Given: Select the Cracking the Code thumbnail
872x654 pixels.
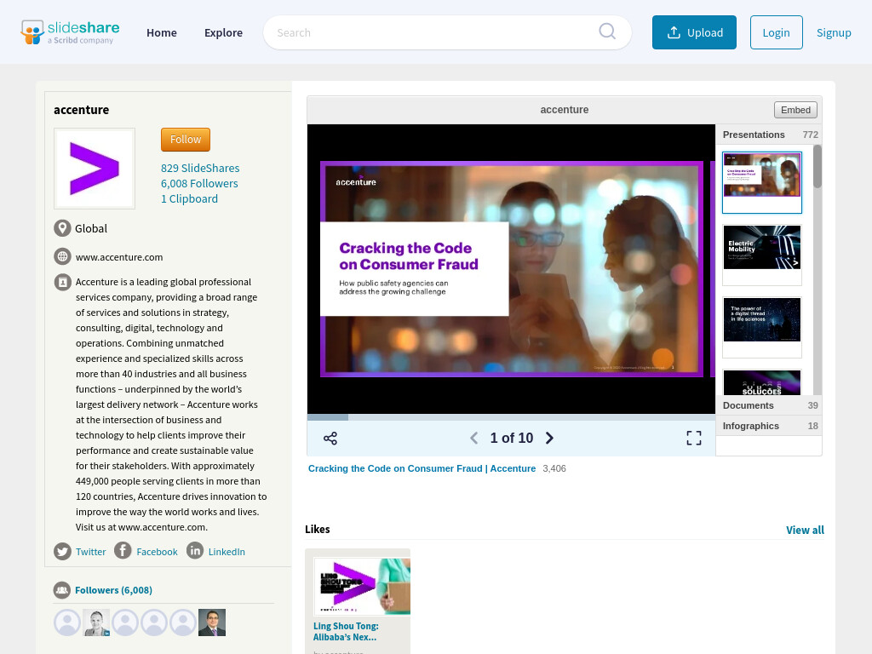Looking at the screenshot, I should pyautogui.click(x=762, y=182).
